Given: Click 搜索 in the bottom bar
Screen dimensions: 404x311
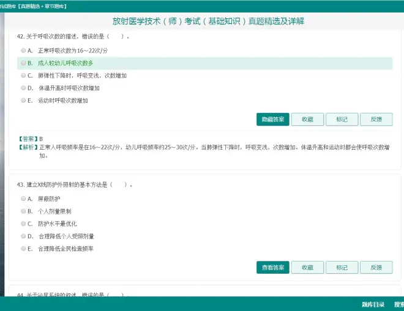Looking at the screenshot, I should [x=398, y=304].
